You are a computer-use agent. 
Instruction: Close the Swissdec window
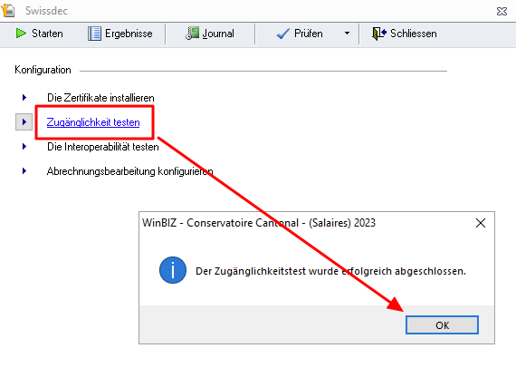coord(502,12)
